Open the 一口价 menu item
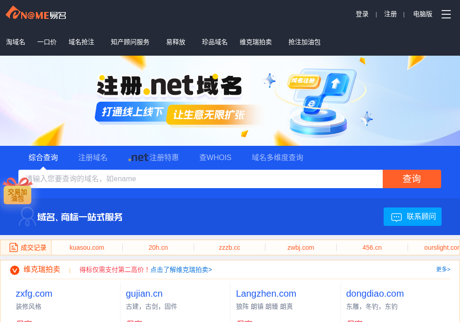Screen dimensions: 460x322 pos(47,42)
